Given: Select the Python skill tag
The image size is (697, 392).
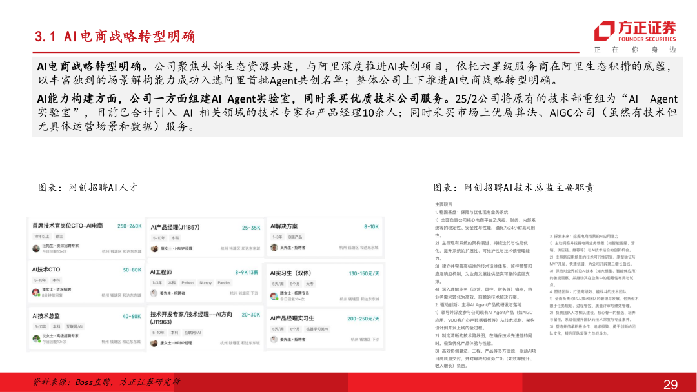Looking at the screenshot, I should pos(188,283).
